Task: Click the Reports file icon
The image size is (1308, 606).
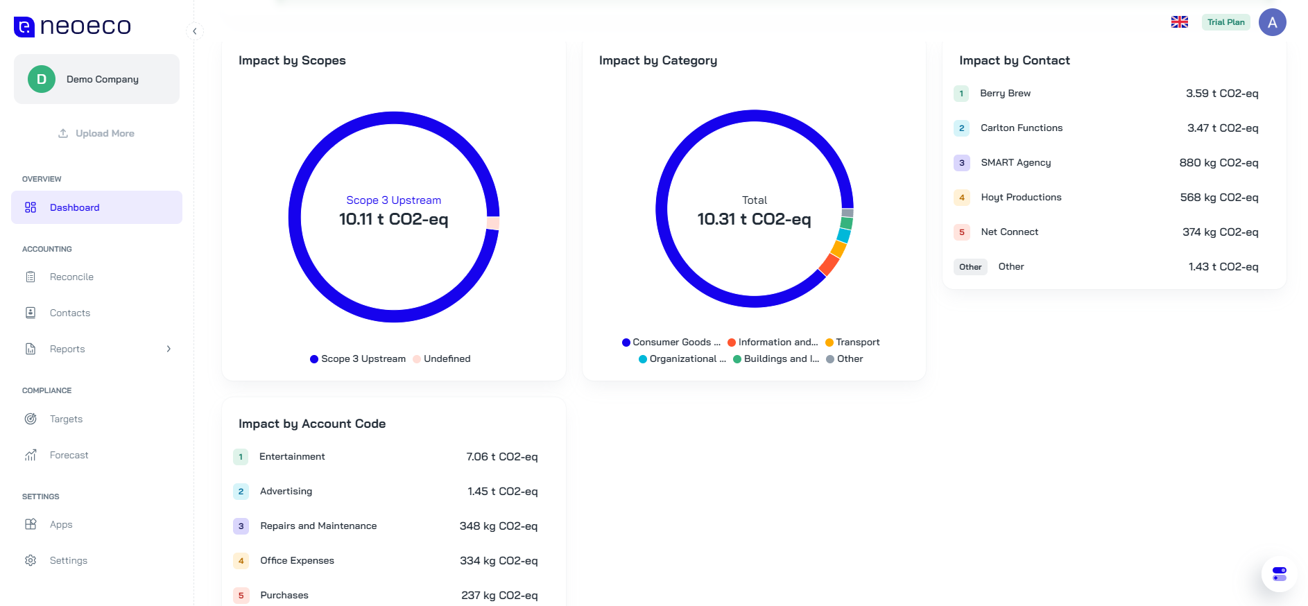Action: 31,349
